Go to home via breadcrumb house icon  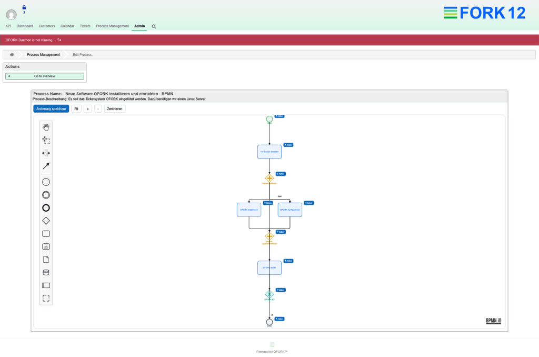[12, 54]
